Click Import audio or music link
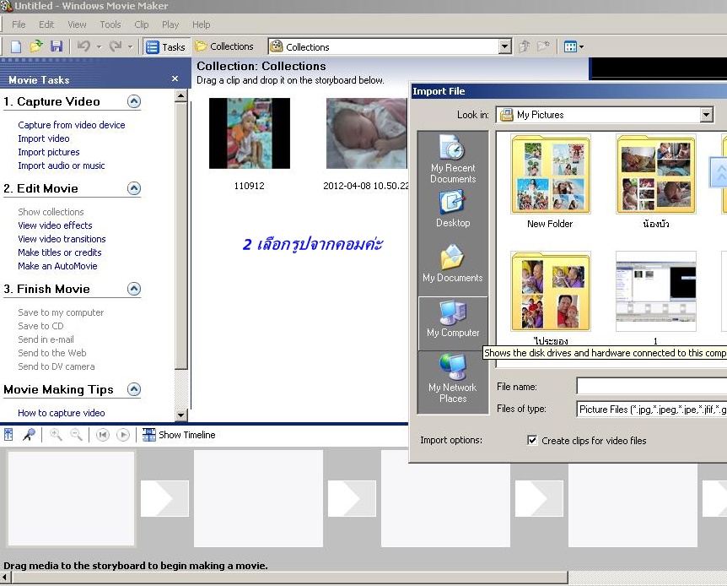Screen dimensions: 727x586 click(62, 165)
